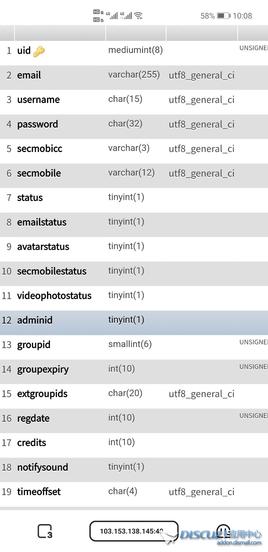Click the tinyint(1) type of notifysound
The width and height of the screenshot is (268, 552).
pyautogui.click(x=126, y=467)
